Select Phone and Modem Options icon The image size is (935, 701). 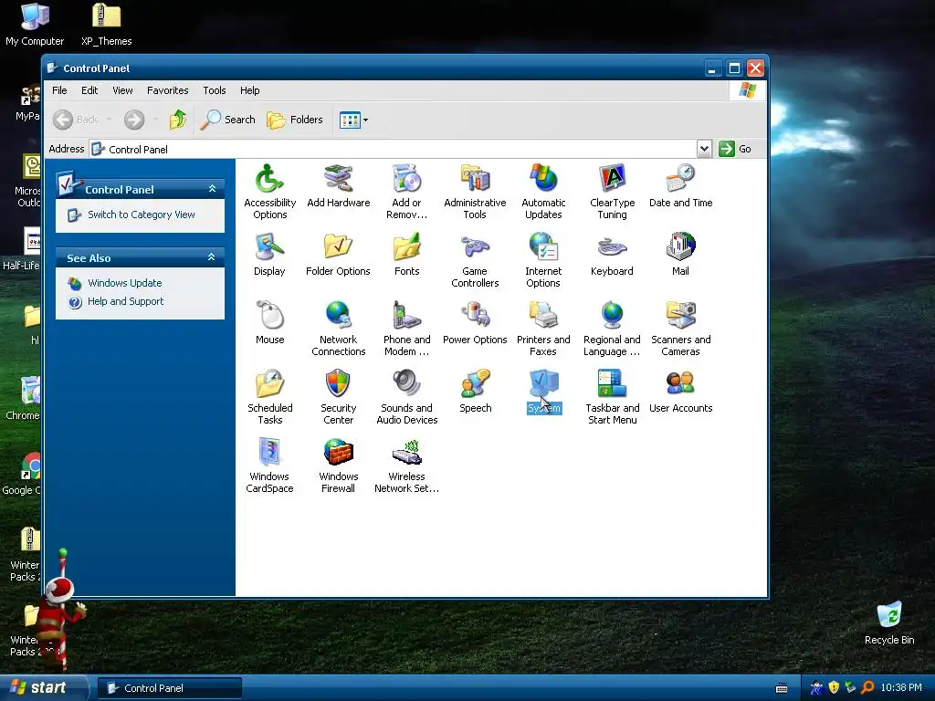pos(406,315)
